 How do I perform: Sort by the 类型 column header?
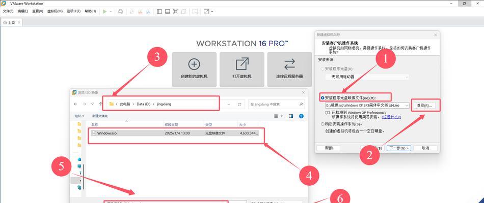(209, 124)
